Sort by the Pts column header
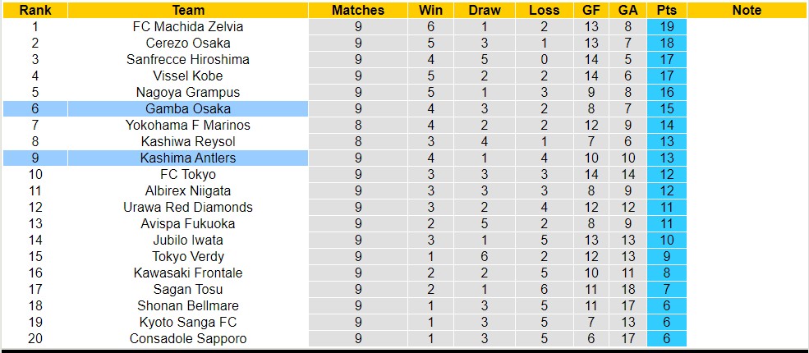809x353 pixels. (666, 11)
